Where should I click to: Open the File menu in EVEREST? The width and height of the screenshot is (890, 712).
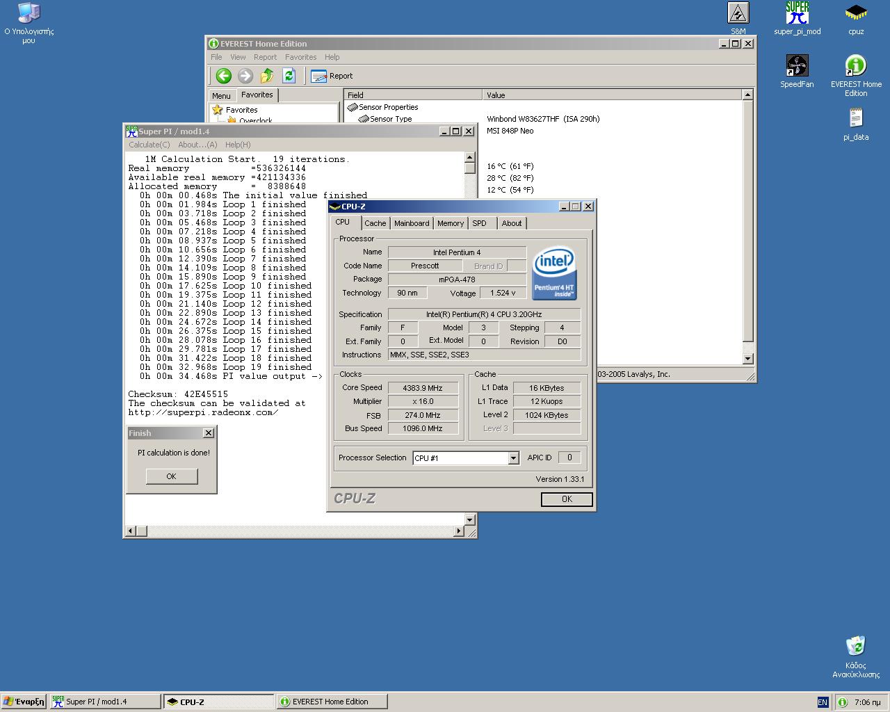pos(216,57)
